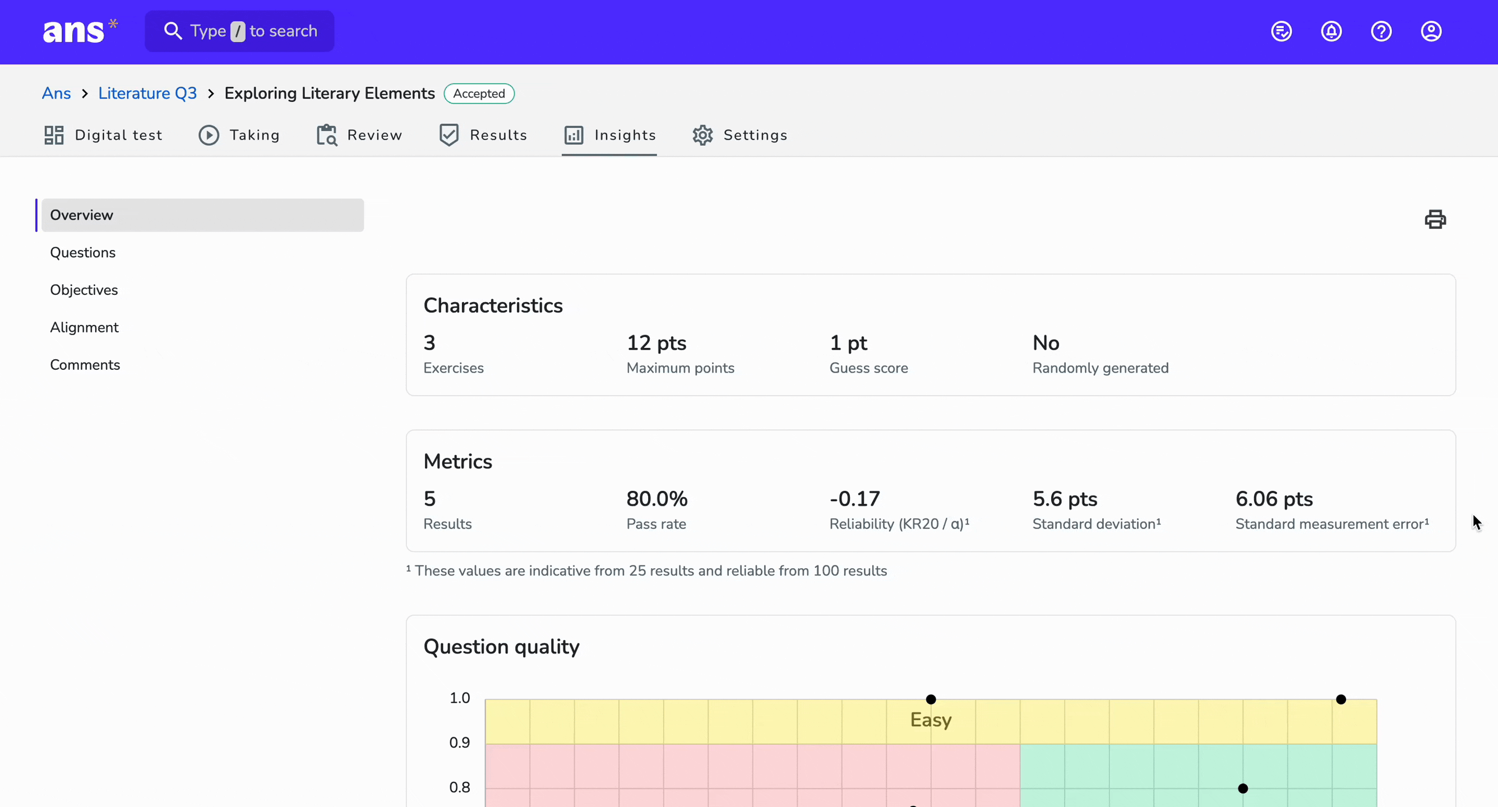Switch to the Review tab
Viewport: 1498px width, 807px height.
coord(359,135)
